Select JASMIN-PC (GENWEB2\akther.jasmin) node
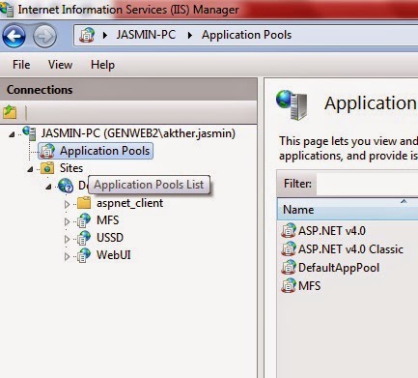418x378 pixels. click(138, 133)
